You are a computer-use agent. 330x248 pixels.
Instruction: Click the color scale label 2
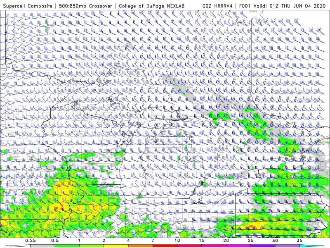[x=104, y=241]
